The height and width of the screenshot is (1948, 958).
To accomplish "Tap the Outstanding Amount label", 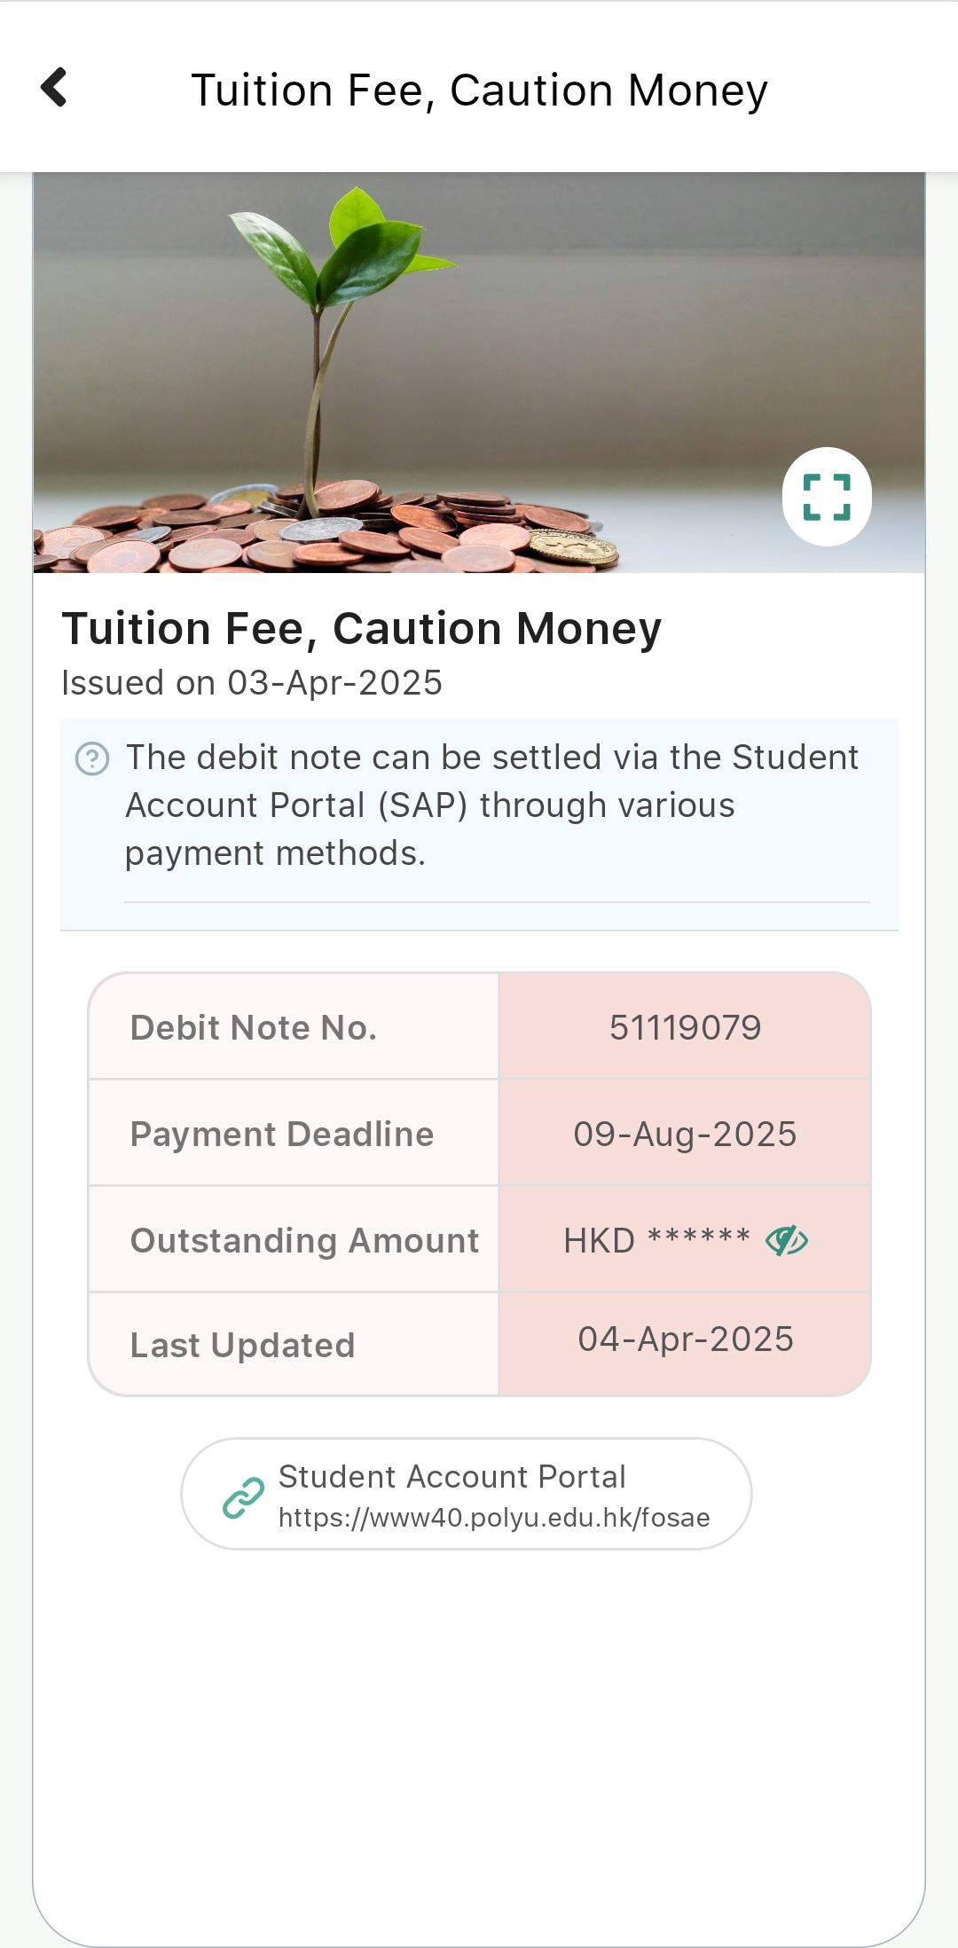I will pos(304,1240).
